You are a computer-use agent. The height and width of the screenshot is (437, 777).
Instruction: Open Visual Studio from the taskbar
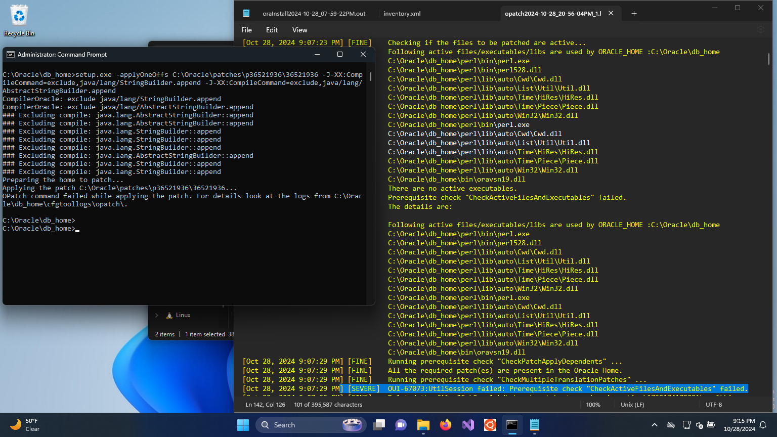(x=467, y=425)
